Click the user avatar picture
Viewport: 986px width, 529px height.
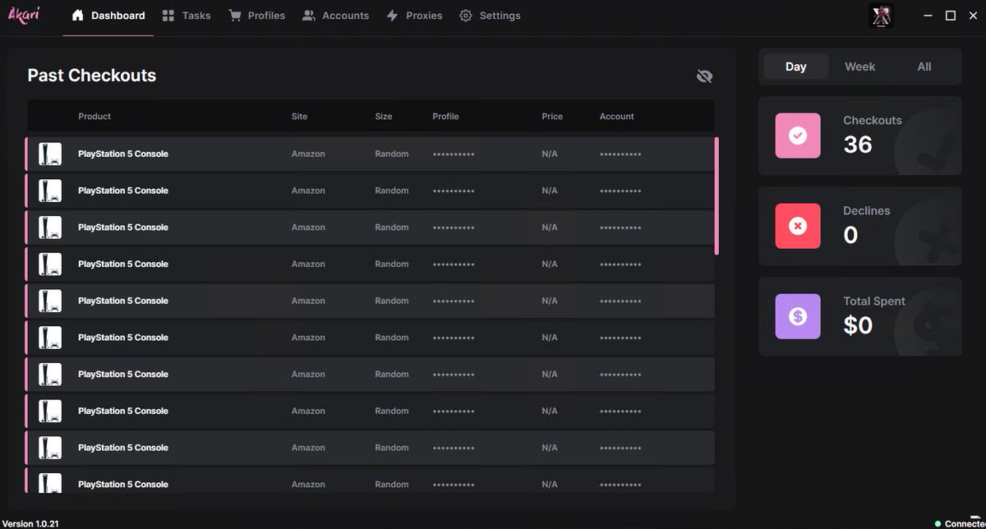(x=881, y=16)
